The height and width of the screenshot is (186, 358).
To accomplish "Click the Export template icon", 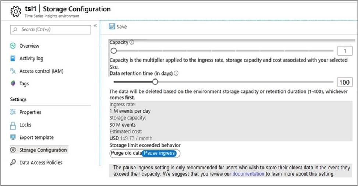I will coord(13,137).
